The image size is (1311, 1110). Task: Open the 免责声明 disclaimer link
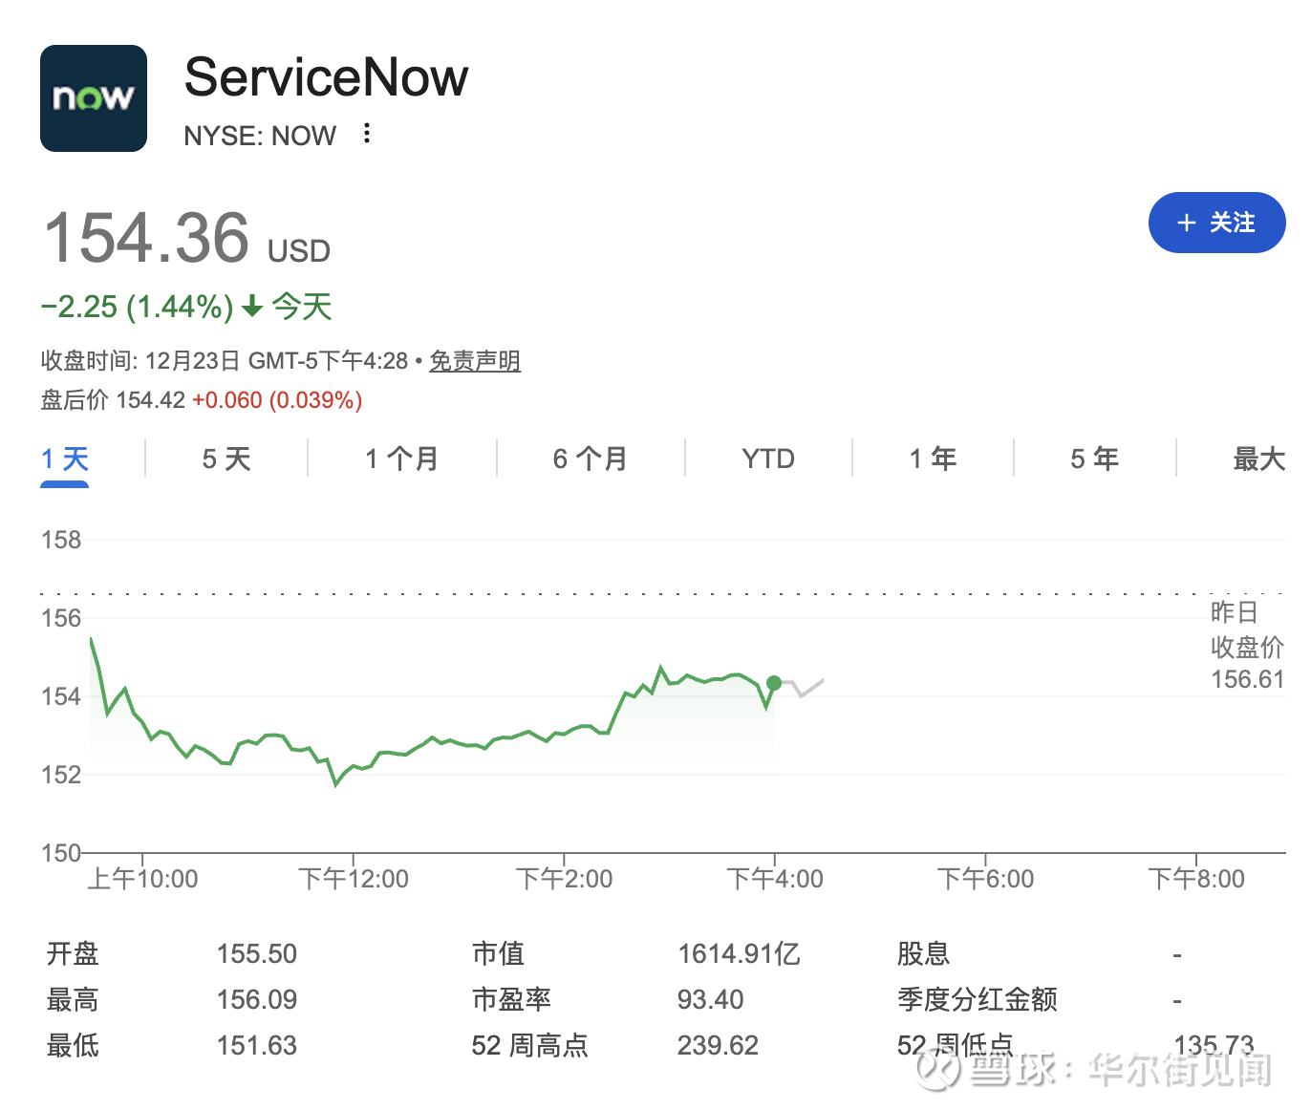475,361
